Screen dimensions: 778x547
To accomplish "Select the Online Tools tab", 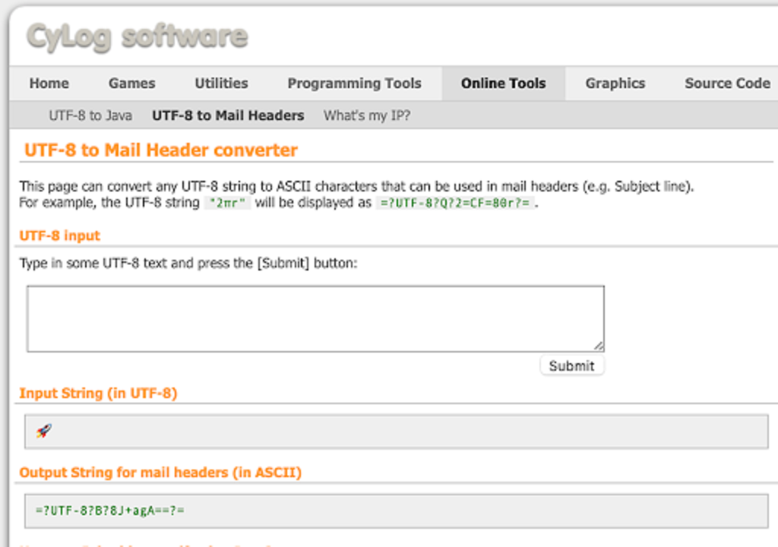I will pyautogui.click(x=504, y=84).
